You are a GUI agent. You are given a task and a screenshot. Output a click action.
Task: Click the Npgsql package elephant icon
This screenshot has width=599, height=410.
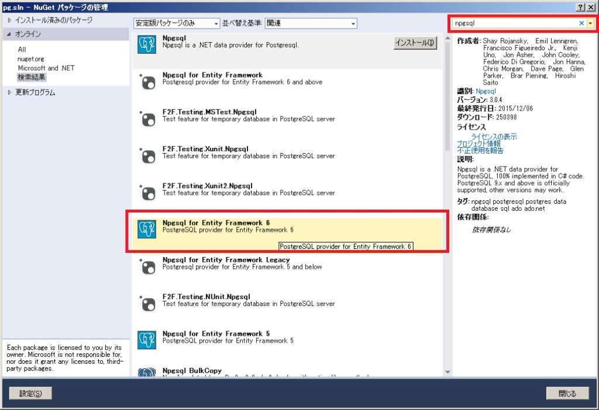click(x=147, y=44)
